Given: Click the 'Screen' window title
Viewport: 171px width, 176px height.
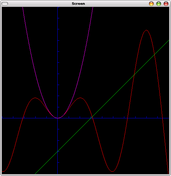Looking at the screenshot, I should coord(78,4).
